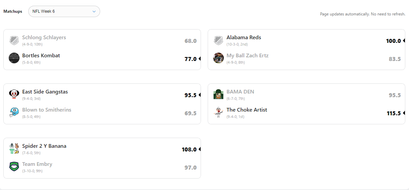Click the Alabama Reds shield icon
409x190 pixels.
pos(218,41)
